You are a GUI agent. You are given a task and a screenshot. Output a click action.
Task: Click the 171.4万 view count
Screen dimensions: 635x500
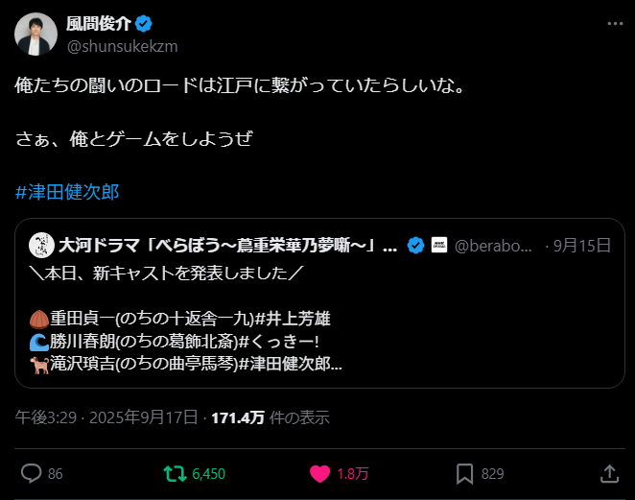(238, 417)
